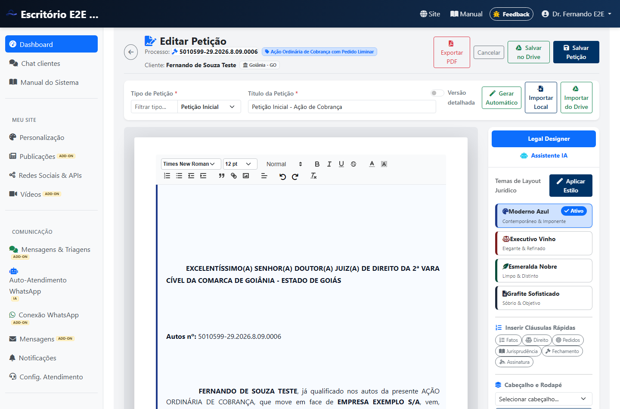Open the Normal heading style dropdown
Screen dimensions: 620x409
[x=284, y=164]
